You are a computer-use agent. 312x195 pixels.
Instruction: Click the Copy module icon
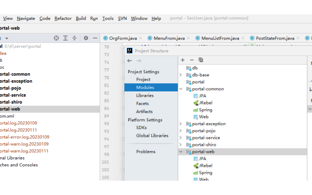click(201, 60)
